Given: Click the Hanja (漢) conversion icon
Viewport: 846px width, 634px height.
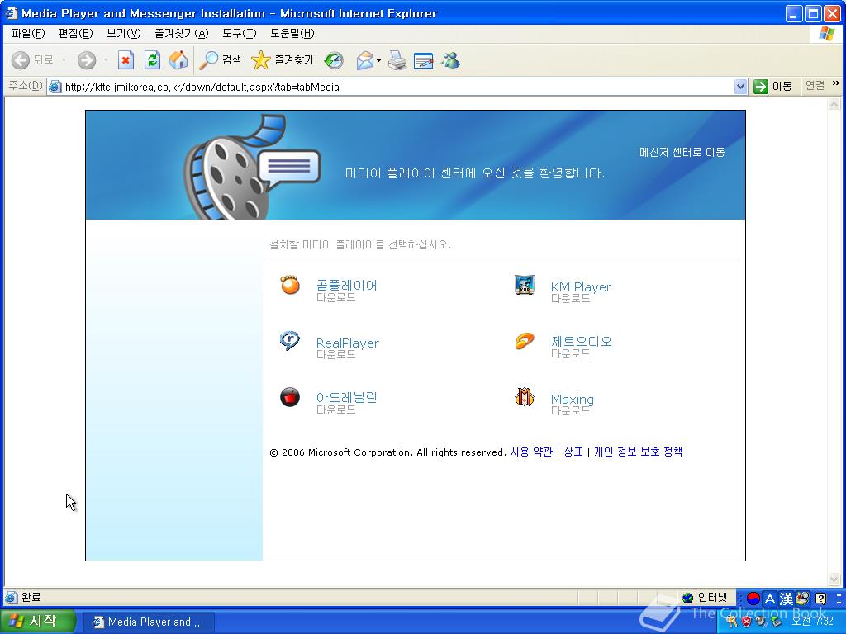Looking at the screenshot, I should pos(787,599).
